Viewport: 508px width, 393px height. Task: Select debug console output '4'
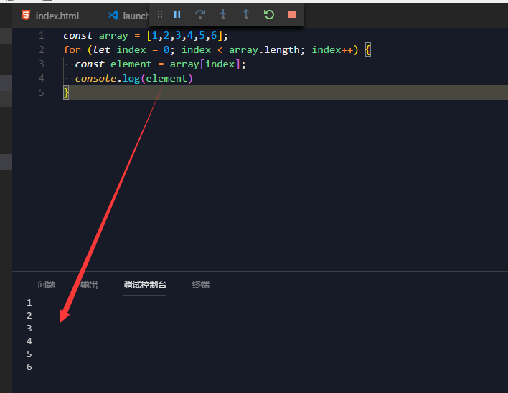[29, 341]
